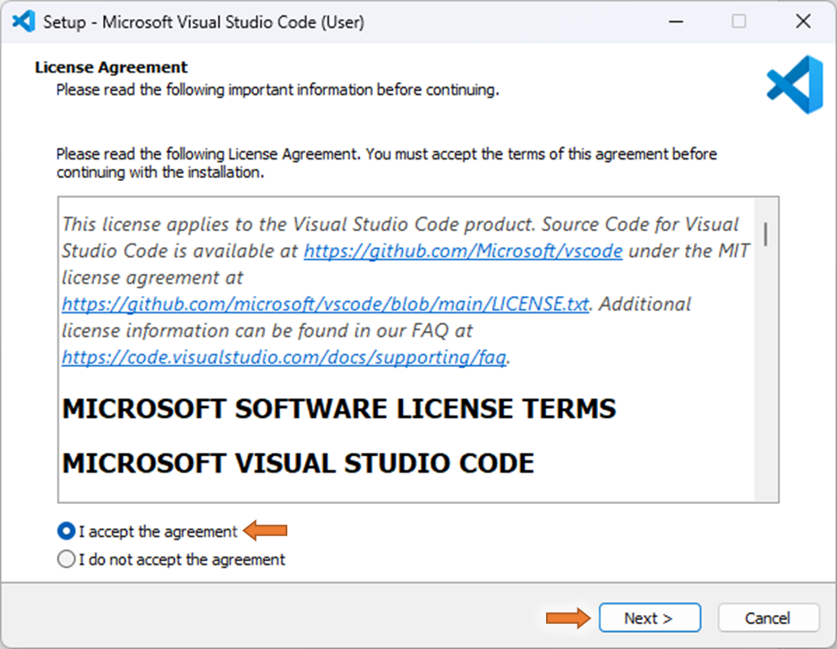Open the github.com/Microsoft/vscode link
The width and height of the screenshot is (837, 649).
463,251
